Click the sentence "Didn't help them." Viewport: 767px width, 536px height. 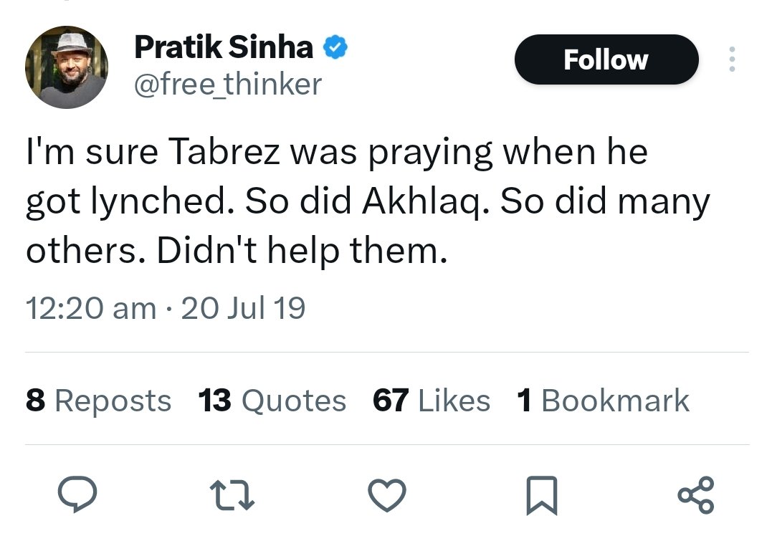(302, 251)
